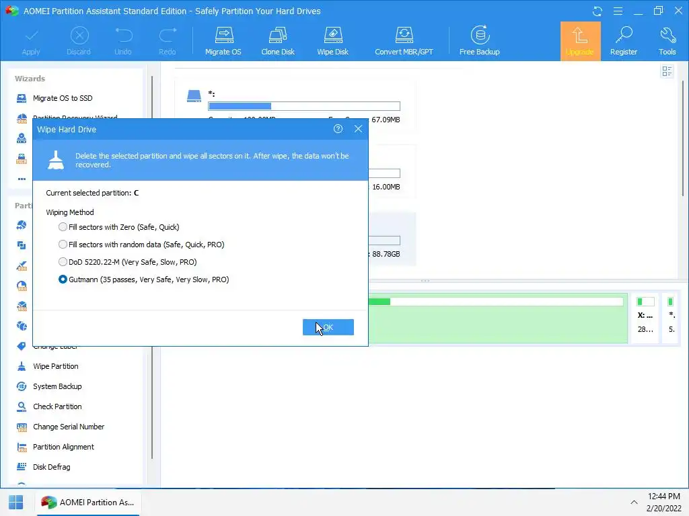Viewport: 689px width, 516px height.
Task: Select Change Serial Number option
Action: 69,427
